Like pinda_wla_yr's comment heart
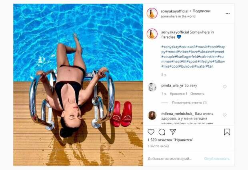 click(224, 87)
